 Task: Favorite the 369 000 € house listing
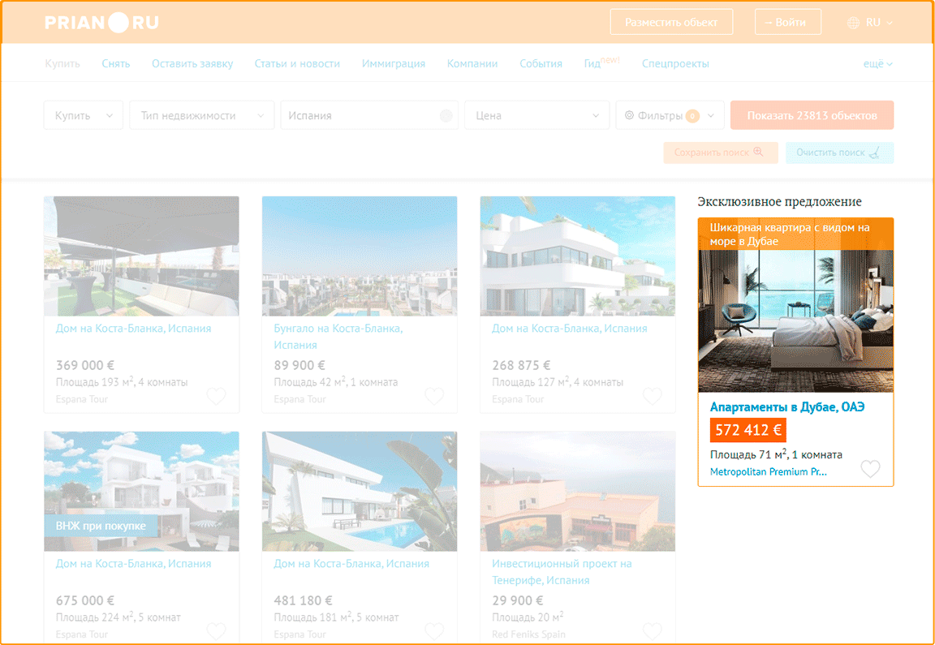coord(216,396)
